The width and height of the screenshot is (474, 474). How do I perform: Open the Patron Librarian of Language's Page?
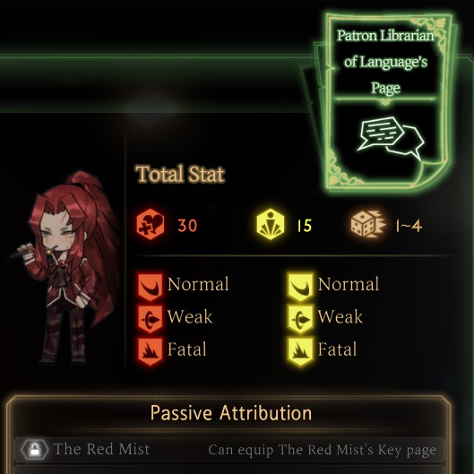click(x=385, y=101)
